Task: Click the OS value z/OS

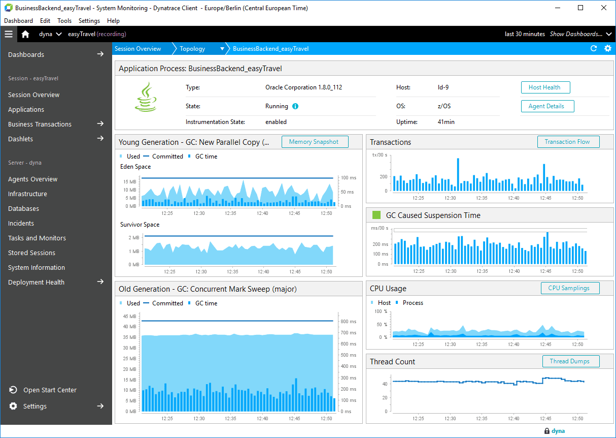Action: click(x=444, y=106)
